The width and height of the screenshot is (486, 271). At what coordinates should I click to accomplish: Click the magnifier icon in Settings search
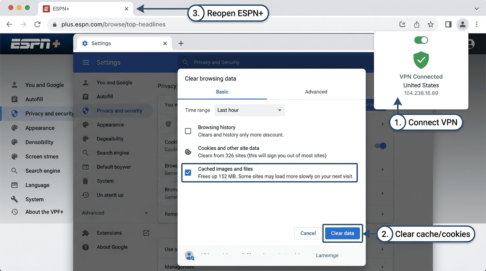[x=185, y=62]
